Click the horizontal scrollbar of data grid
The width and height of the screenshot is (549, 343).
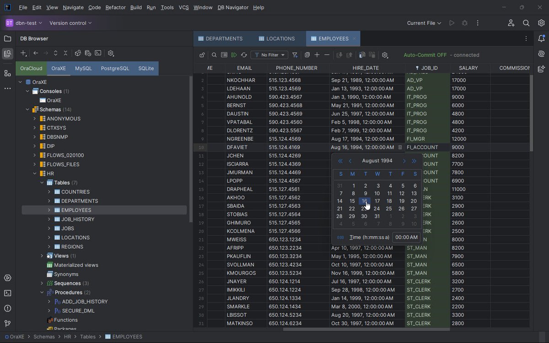coord(366,329)
